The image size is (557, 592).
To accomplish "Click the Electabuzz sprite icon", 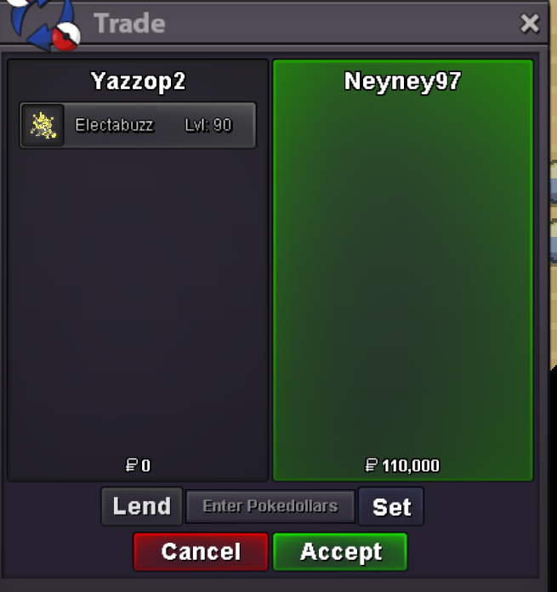I will pos(43,126).
